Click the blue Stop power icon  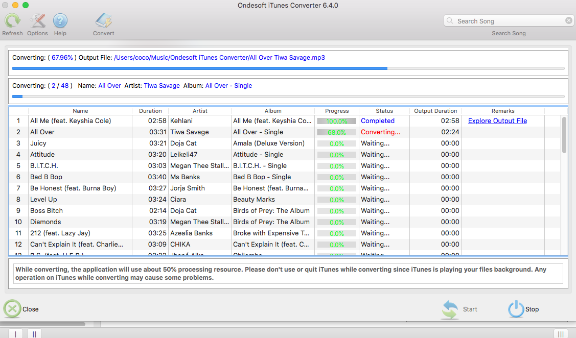pyautogui.click(x=516, y=309)
